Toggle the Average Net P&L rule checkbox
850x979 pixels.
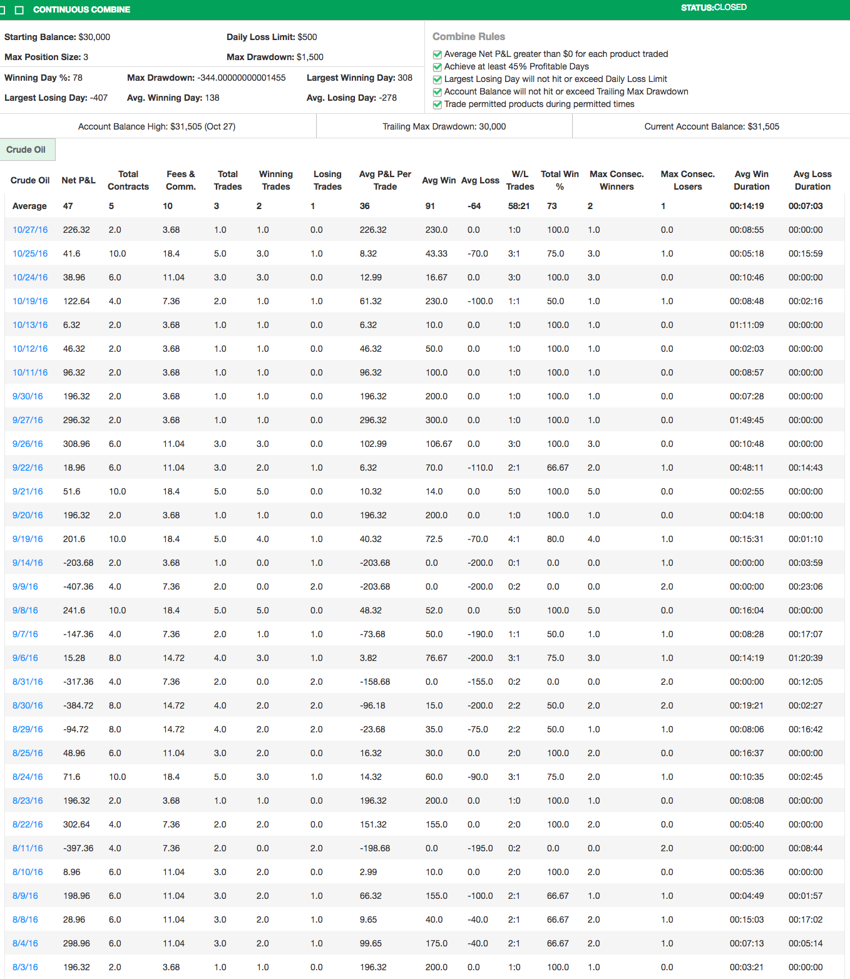(x=437, y=54)
